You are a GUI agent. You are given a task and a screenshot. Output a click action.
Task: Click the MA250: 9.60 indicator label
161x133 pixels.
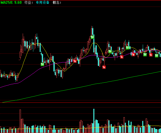pyautogui.click(x=11, y=2)
